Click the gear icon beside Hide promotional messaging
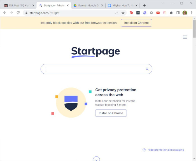The height and width of the screenshot is (161, 196). (144, 150)
